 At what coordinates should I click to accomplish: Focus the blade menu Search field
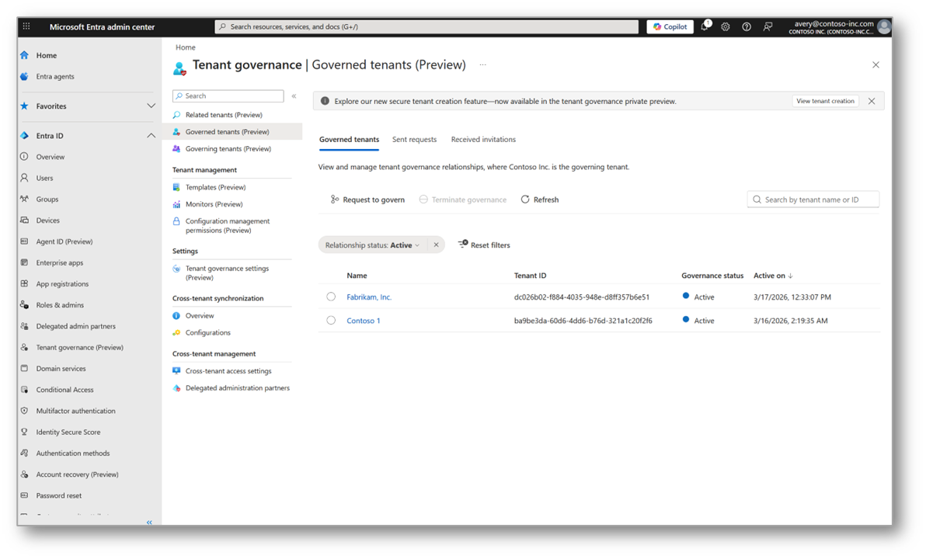228,95
